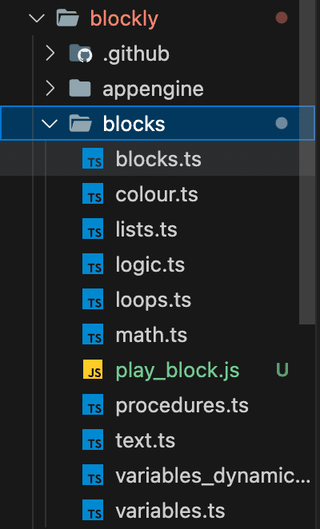
Task: Click the TS icon beside blocks.ts
Action: 93,159
